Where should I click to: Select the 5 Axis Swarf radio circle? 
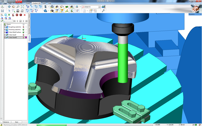(26, 35)
